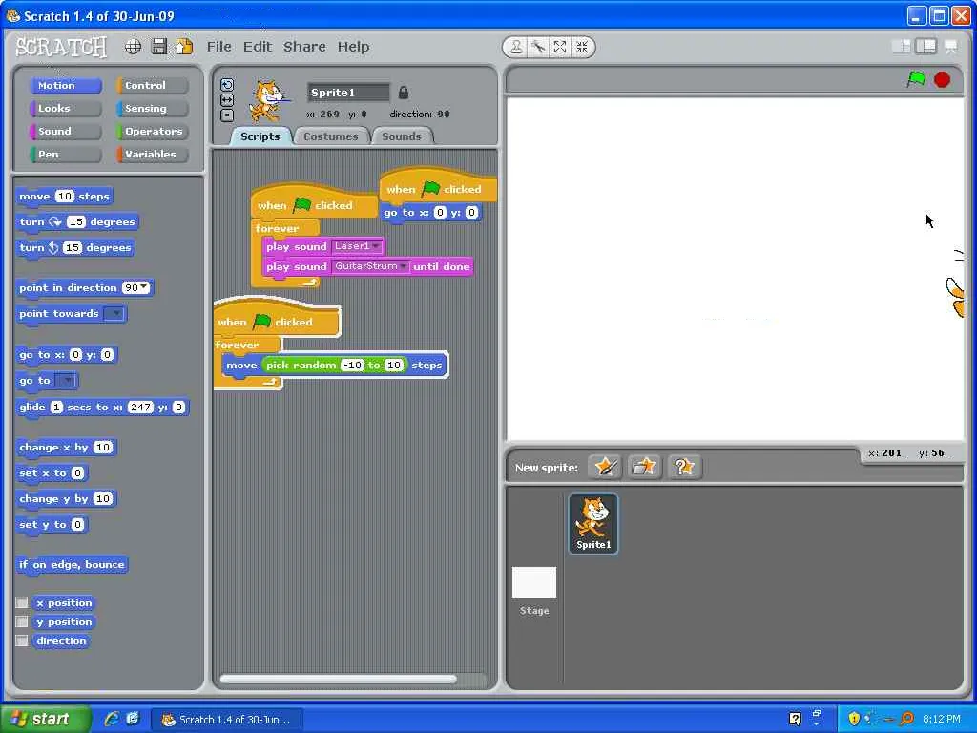Image resolution: width=977 pixels, height=733 pixels.
Task: Open the Windows Start menu
Action: [45, 719]
